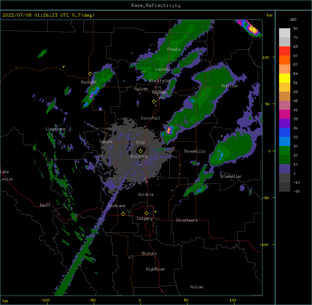Viewport: 312px width, 305px height.
Task: Click the strong storm cell northeast of Olds
Action: point(169,130)
